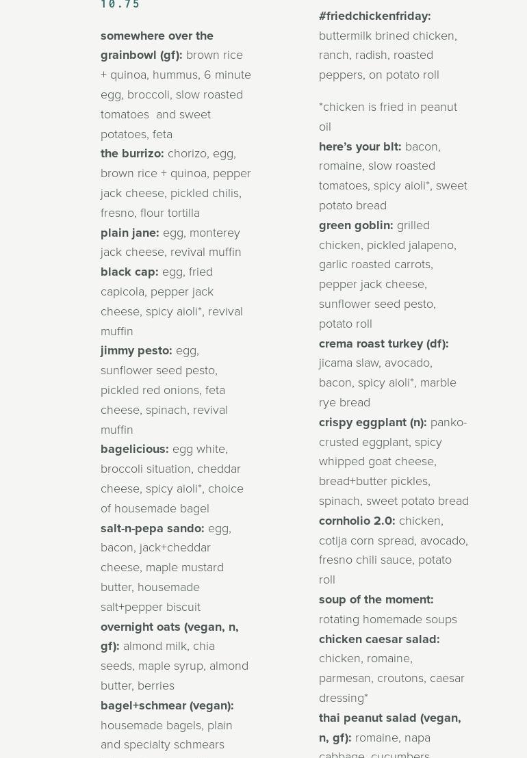Select the 'bagelicious' item title
The height and width of the screenshot is (758, 527).
(x=135, y=449)
